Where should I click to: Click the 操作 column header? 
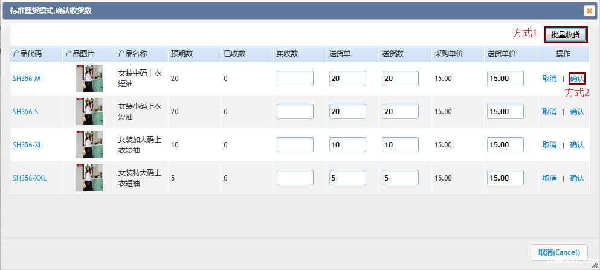(x=563, y=54)
